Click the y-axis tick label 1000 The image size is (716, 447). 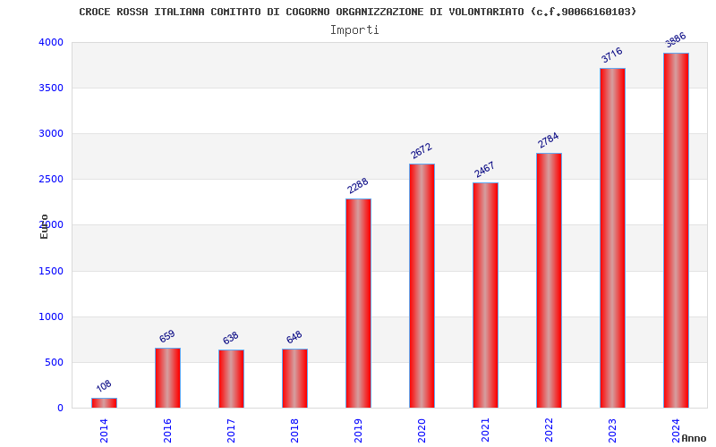(x=51, y=316)
